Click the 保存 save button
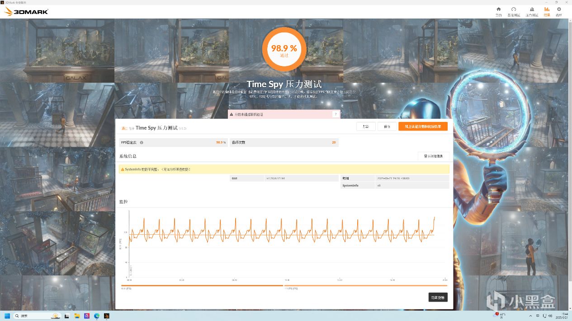Image resolution: width=572 pixels, height=321 pixels. pos(387,126)
